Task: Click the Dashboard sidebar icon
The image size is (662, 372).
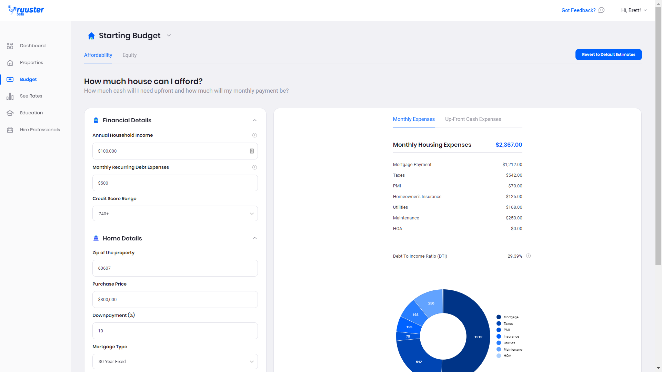Action: (x=10, y=46)
